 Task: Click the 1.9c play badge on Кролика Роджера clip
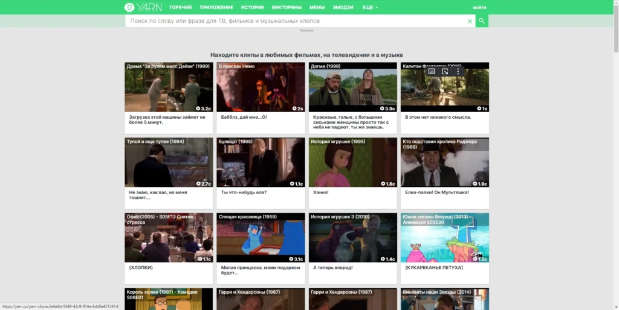coord(479,183)
